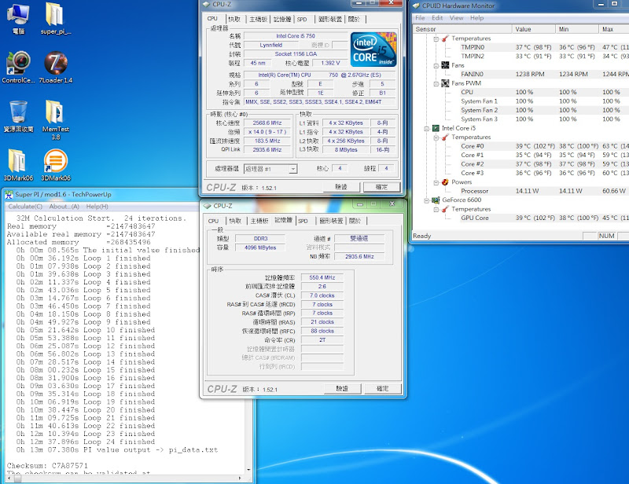Click the thermometer icon of Temperatures above Core #0
The image size is (629, 484).
click(445, 137)
